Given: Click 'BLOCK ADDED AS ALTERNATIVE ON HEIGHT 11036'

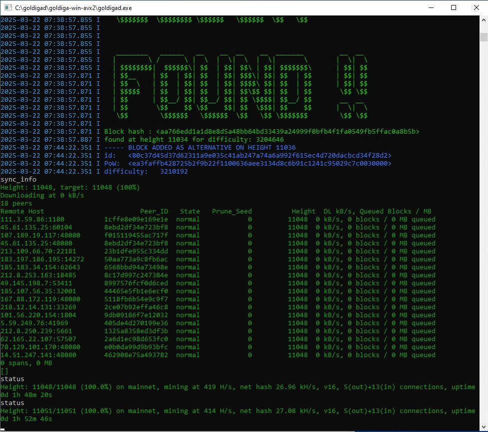Looking at the screenshot, I should [x=212, y=148].
